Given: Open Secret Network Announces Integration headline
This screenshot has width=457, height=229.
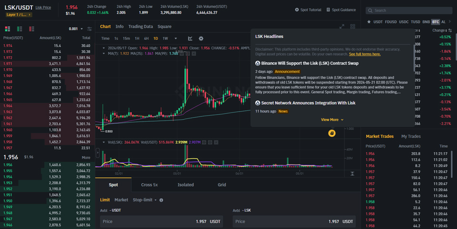Looking at the screenshot, I should point(308,103).
